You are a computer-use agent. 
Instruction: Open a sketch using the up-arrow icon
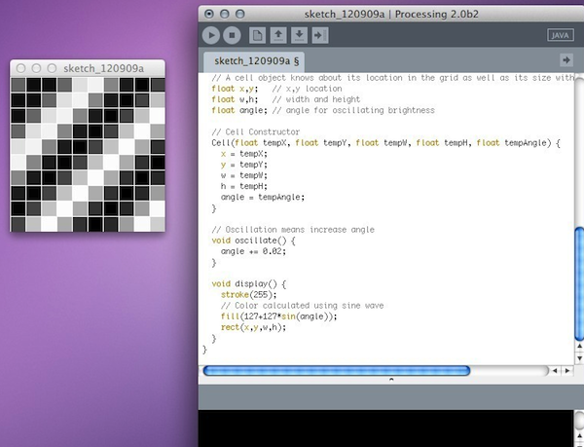pos(278,35)
